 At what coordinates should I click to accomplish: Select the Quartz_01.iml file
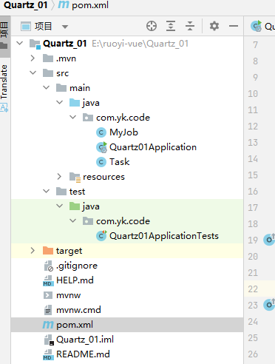click(x=85, y=340)
